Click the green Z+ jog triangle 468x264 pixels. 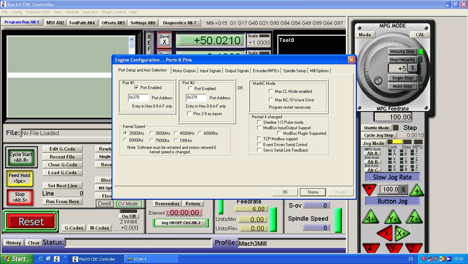pos(414,218)
